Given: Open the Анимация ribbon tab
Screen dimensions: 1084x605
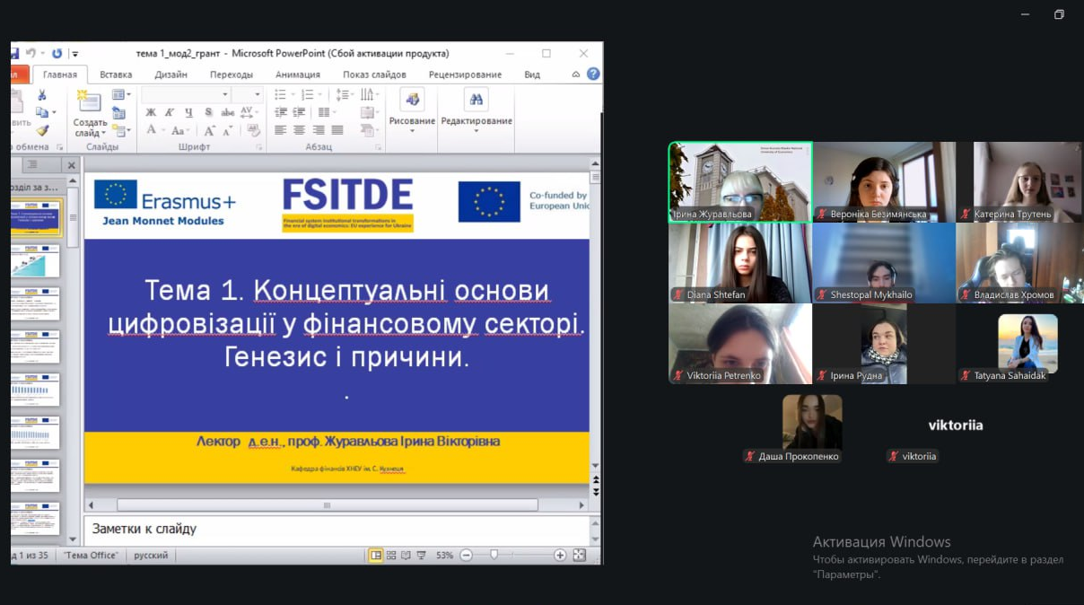Looking at the screenshot, I should (297, 75).
